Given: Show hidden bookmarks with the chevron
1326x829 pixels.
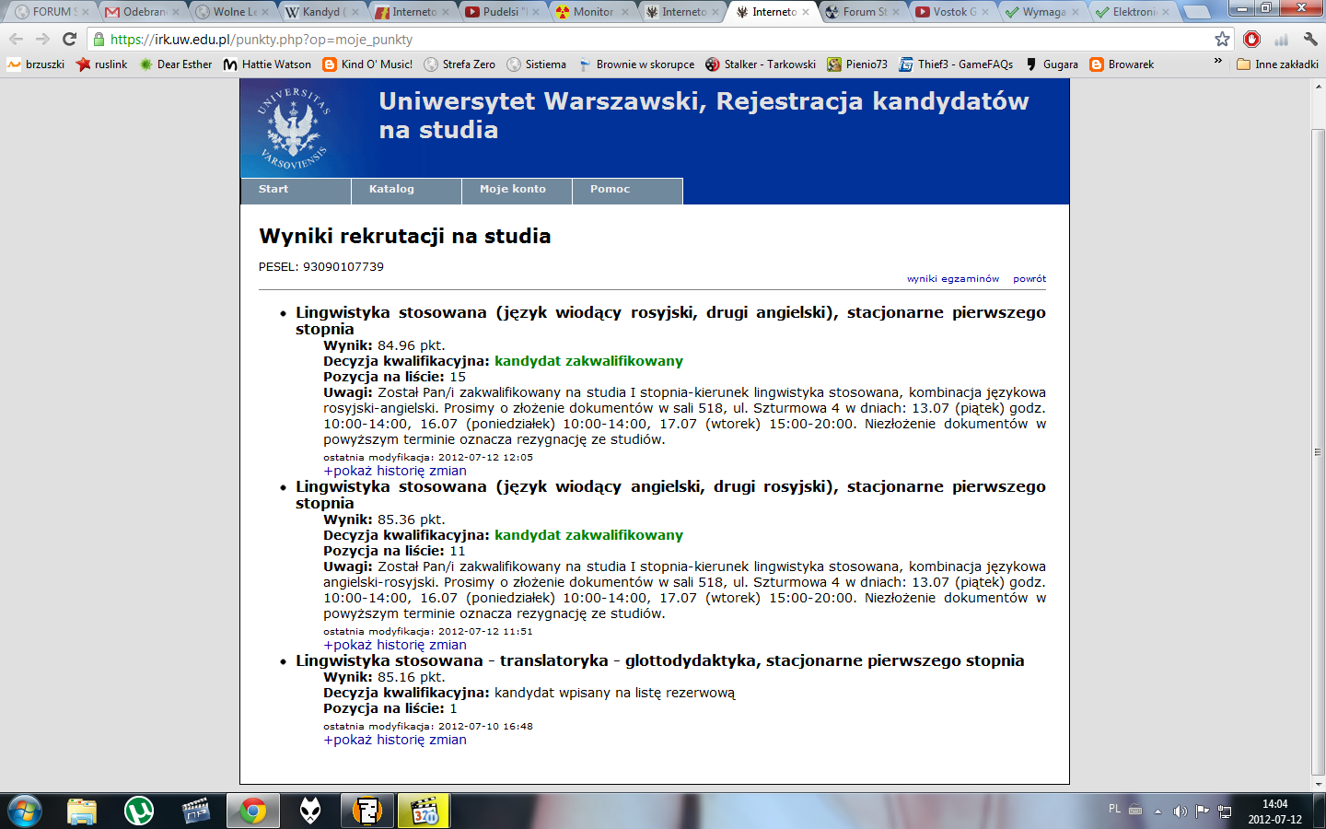Looking at the screenshot, I should 1217,64.
